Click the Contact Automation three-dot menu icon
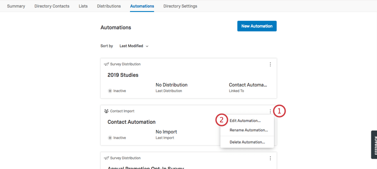377x169 pixels. pyautogui.click(x=270, y=111)
